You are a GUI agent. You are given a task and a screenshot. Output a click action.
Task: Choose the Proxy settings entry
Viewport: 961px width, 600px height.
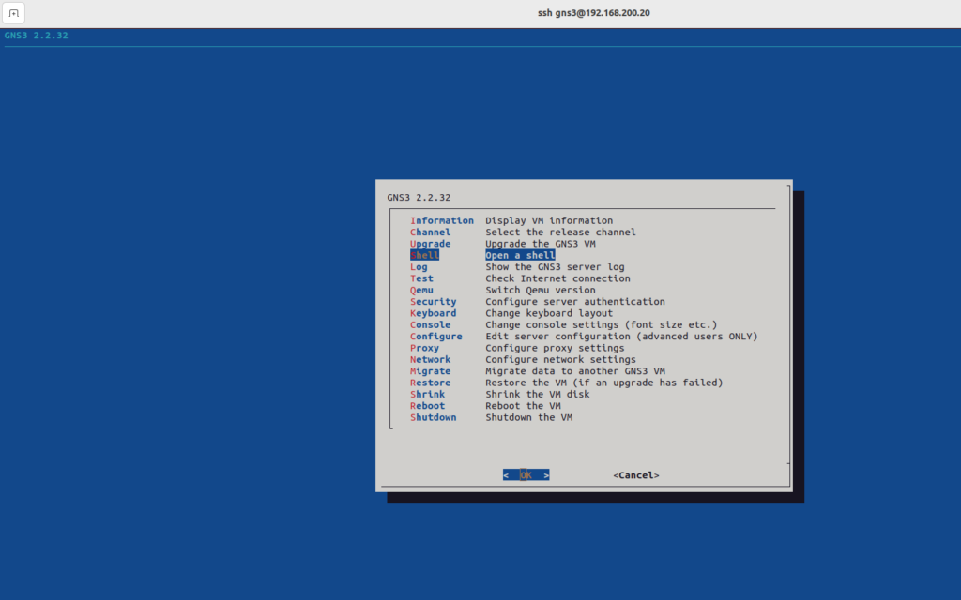(x=424, y=348)
